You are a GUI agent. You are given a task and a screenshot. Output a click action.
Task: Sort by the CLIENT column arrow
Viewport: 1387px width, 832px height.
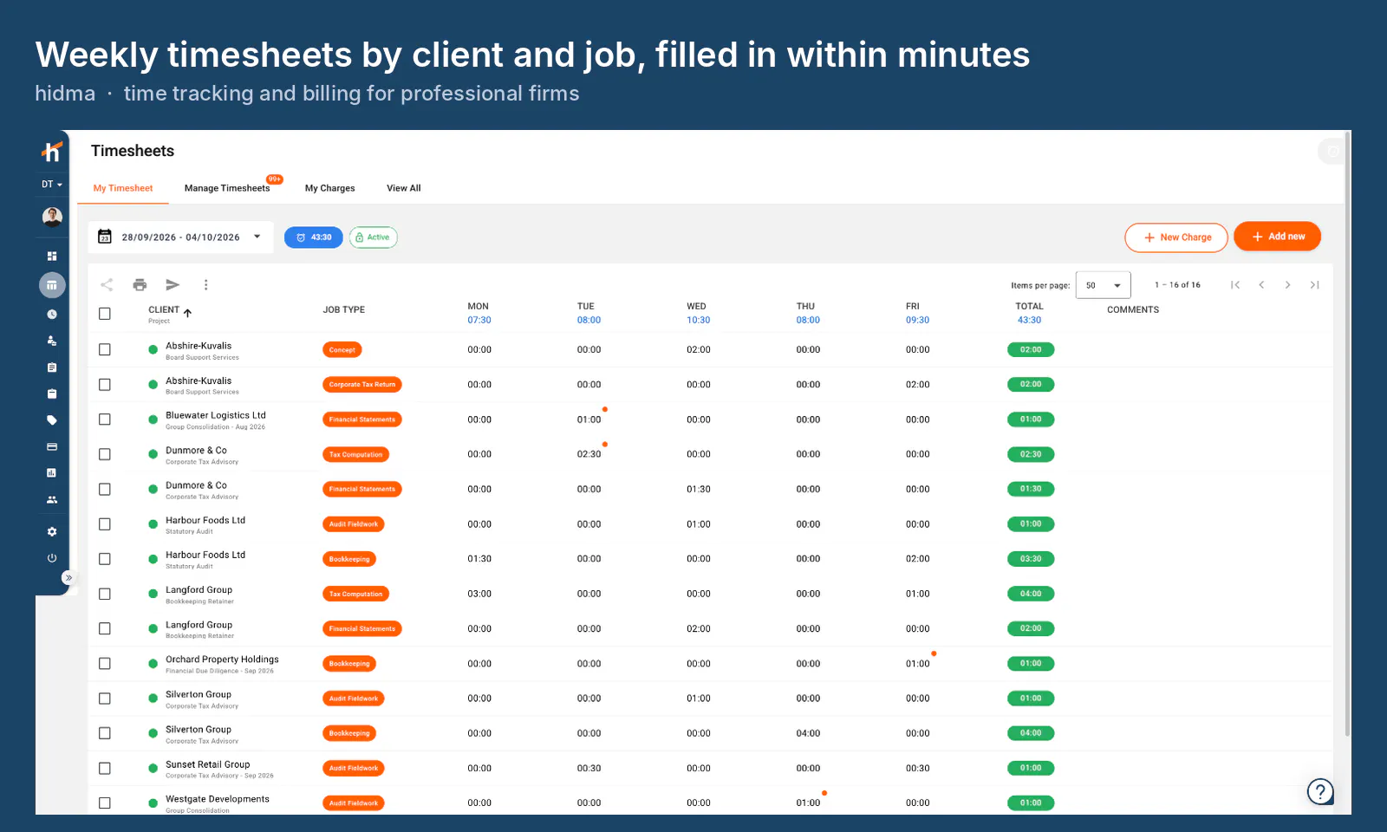[187, 313]
